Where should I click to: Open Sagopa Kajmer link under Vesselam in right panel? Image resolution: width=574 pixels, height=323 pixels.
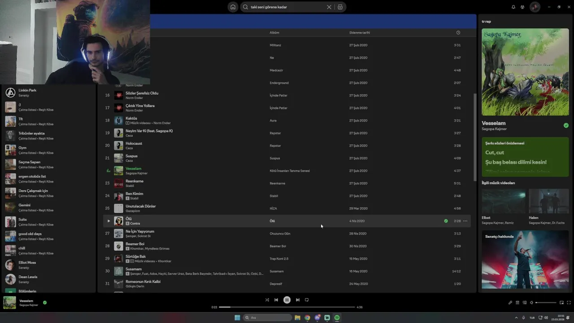(494, 129)
